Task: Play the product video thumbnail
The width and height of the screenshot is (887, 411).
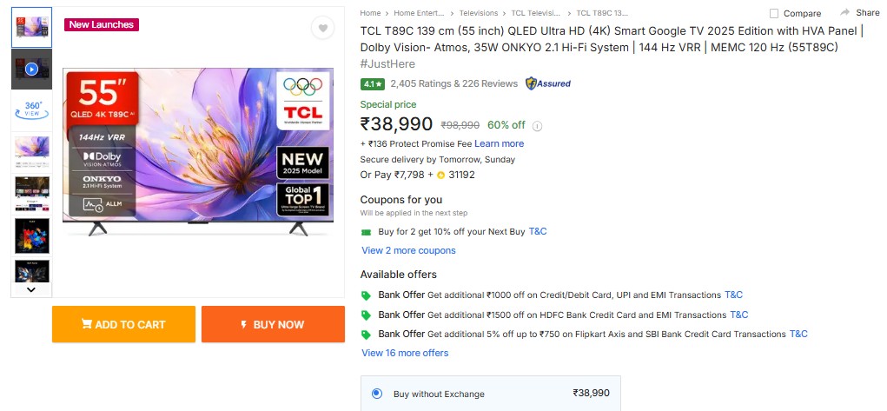Action: click(x=31, y=69)
